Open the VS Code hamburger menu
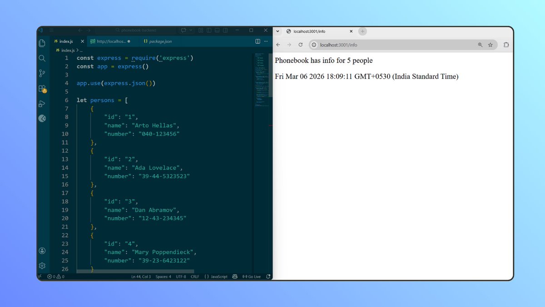This screenshot has height=307, width=545. 51,30
